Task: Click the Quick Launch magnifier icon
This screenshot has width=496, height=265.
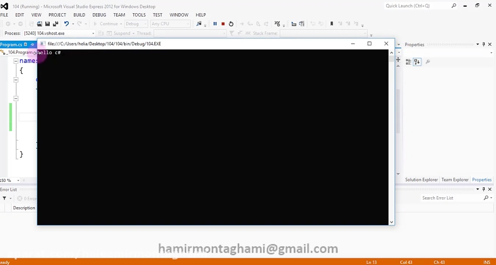Action: coord(454,6)
